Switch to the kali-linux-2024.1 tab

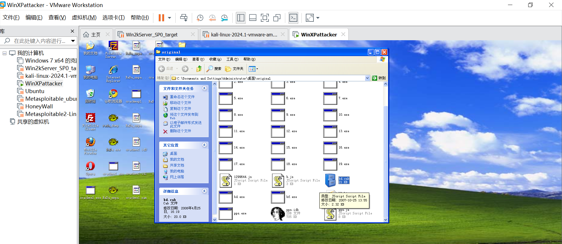point(244,35)
